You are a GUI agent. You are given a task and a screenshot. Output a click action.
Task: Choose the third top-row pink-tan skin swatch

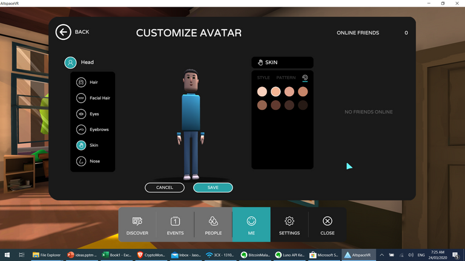[x=289, y=92]
